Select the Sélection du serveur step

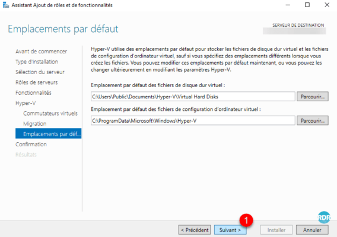point(40,72)
